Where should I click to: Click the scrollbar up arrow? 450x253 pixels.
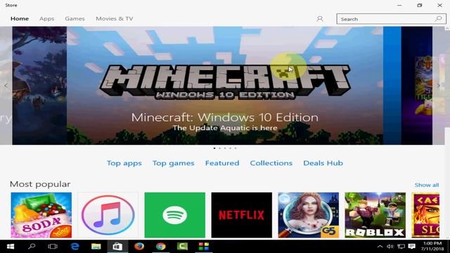pos(447,28)
